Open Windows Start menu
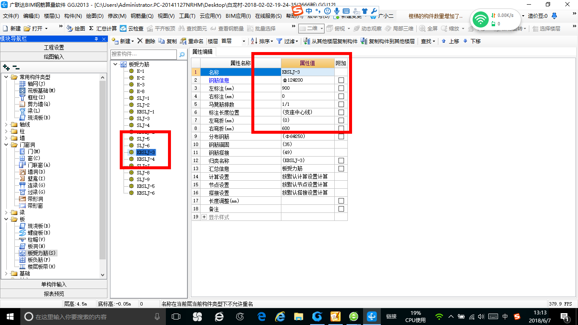578x325 pixels. pos(10,317)
